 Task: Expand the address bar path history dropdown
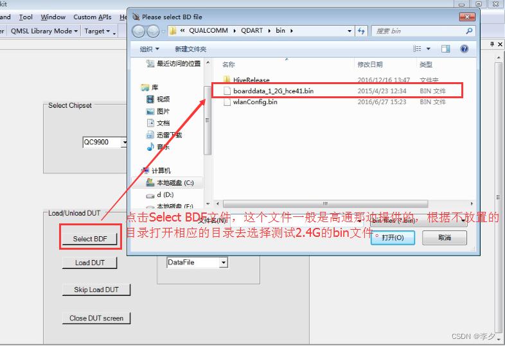(x=350, y=31)
